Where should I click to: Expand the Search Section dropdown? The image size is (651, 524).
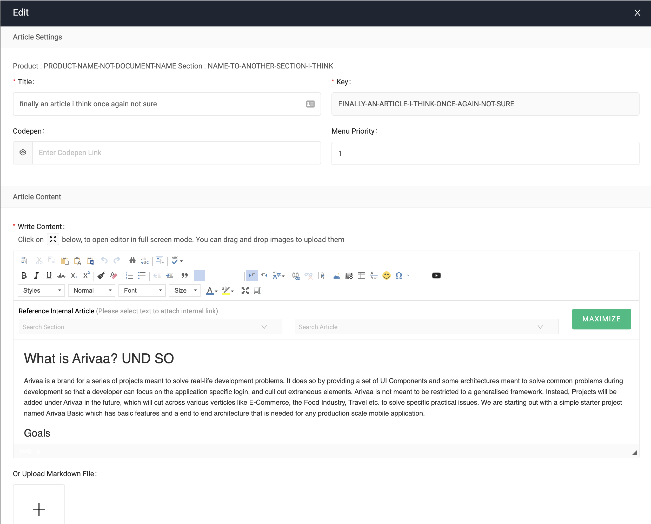[150, 327]
